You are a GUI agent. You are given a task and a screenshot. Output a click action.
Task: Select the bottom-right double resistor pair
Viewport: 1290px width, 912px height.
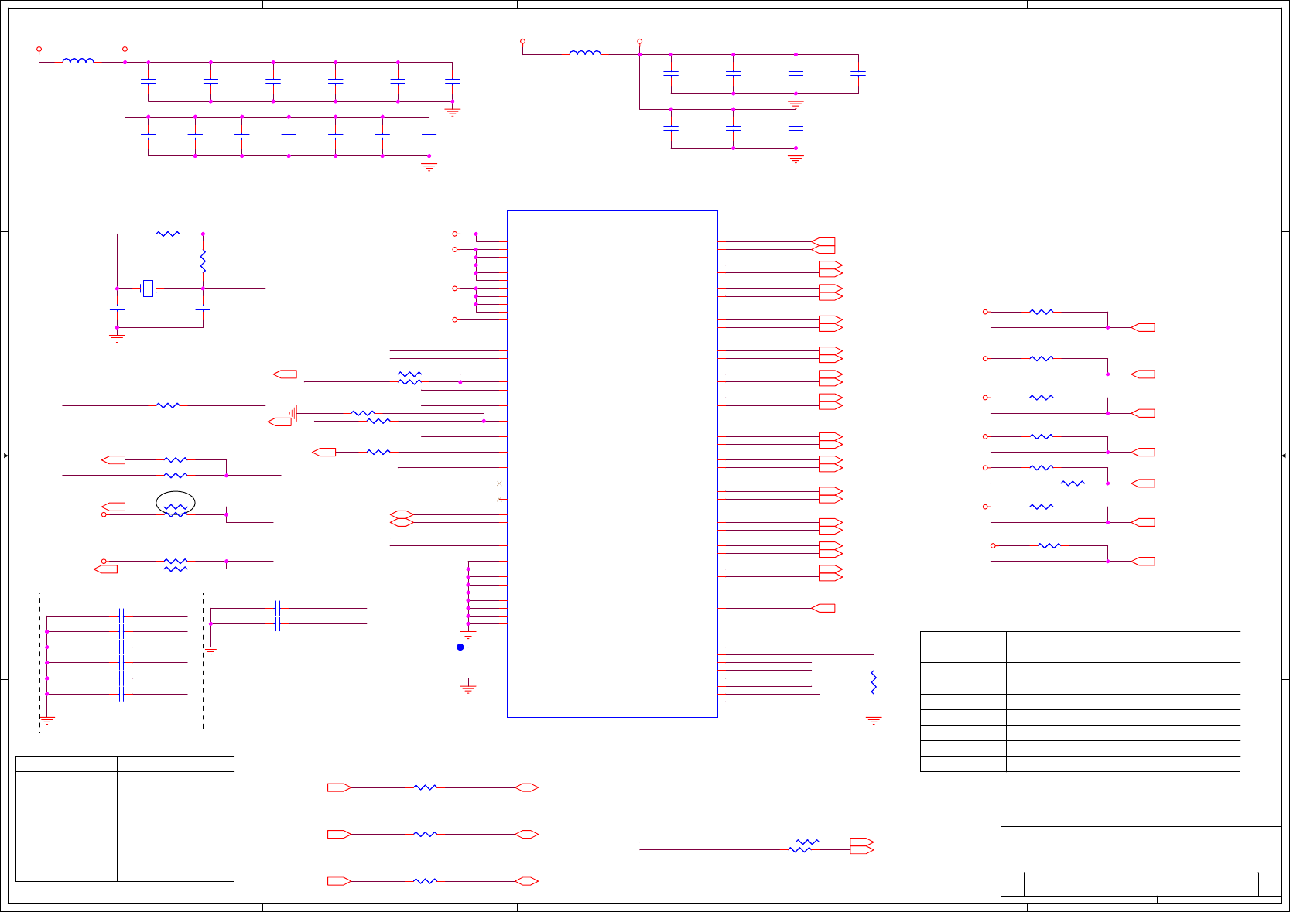pyautogui.click(x=803, y=845)
